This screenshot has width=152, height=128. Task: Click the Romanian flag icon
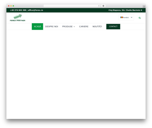tap(122, 17)
